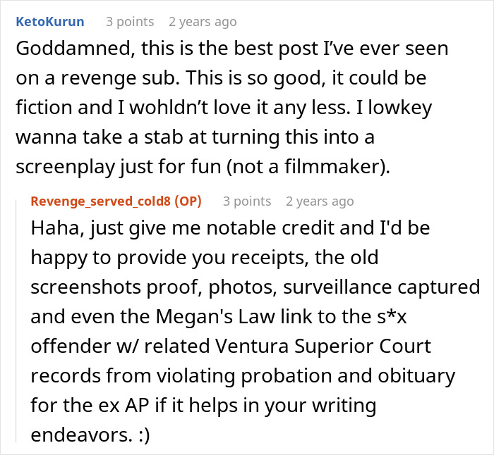The image size is (494, 455).
Task: Click the 3 points score on OP's reply
Action: click(x=247, y=201)
